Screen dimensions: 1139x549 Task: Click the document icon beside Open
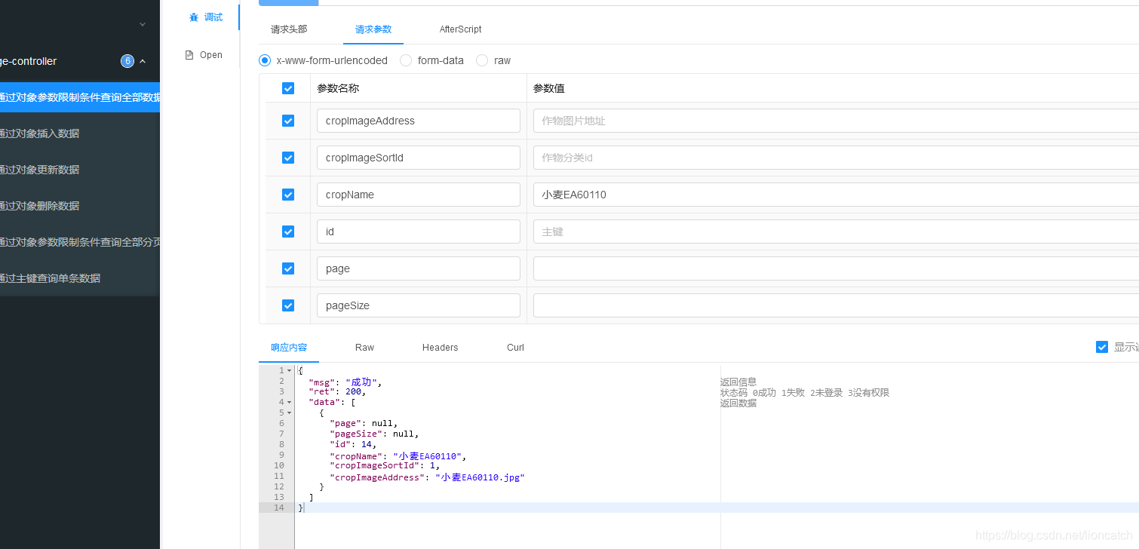click(189, 55)
